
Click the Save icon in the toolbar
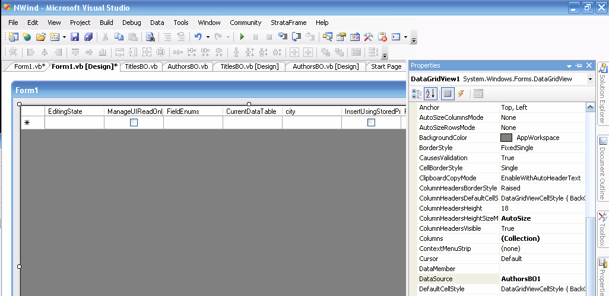[x=75, y=37]
